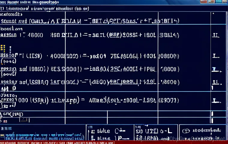The width and height of the screenshot is (228, 144).
Task: Click the yellow dotted grid icon at the left edge
Action: tap(3, 49)
